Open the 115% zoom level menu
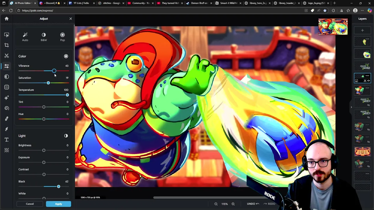Image resolution: width=374 pixels, height=210 pixels. (224, 204)
